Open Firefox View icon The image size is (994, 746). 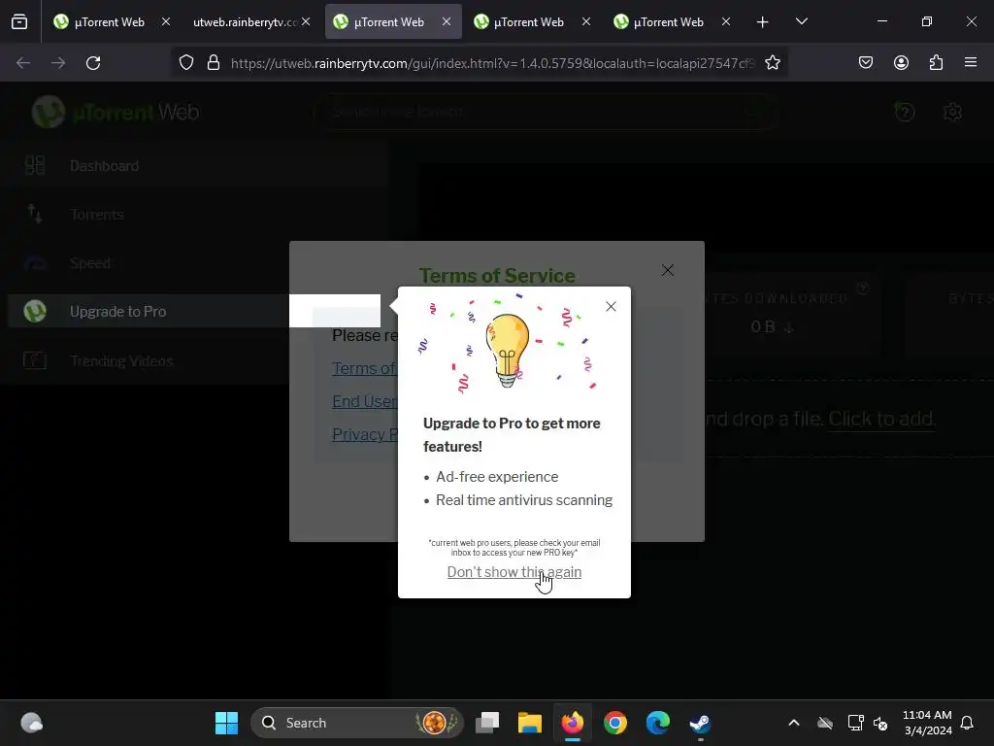click(x=19, y=22)
